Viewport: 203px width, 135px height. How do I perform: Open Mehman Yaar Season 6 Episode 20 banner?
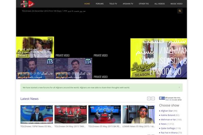159,58
